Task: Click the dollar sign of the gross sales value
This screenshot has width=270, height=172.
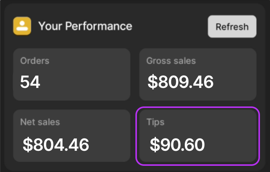Action: 153,82
